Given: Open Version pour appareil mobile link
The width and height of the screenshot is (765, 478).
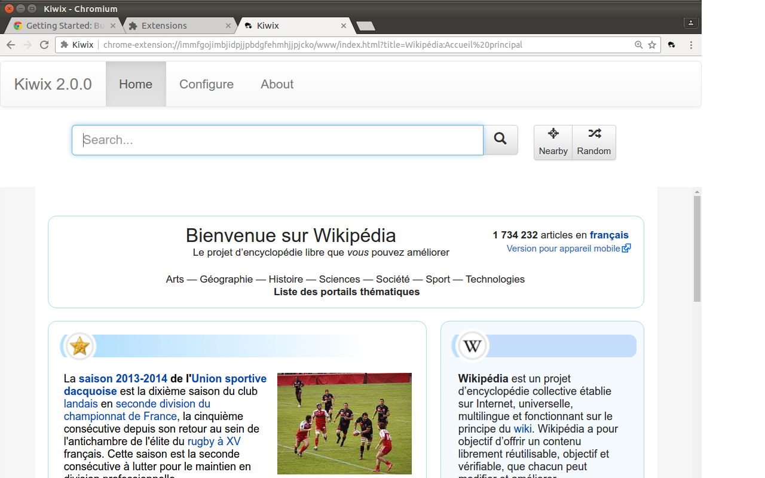Looking at the screenshot, I should point(568,249).
